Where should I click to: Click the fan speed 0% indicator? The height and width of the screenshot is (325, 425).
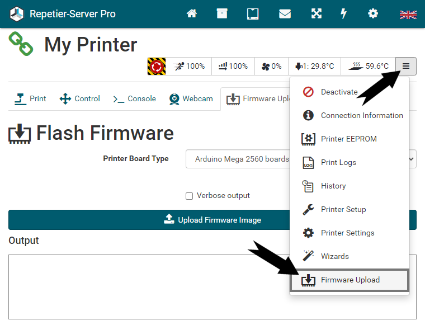tap(271, 67)
